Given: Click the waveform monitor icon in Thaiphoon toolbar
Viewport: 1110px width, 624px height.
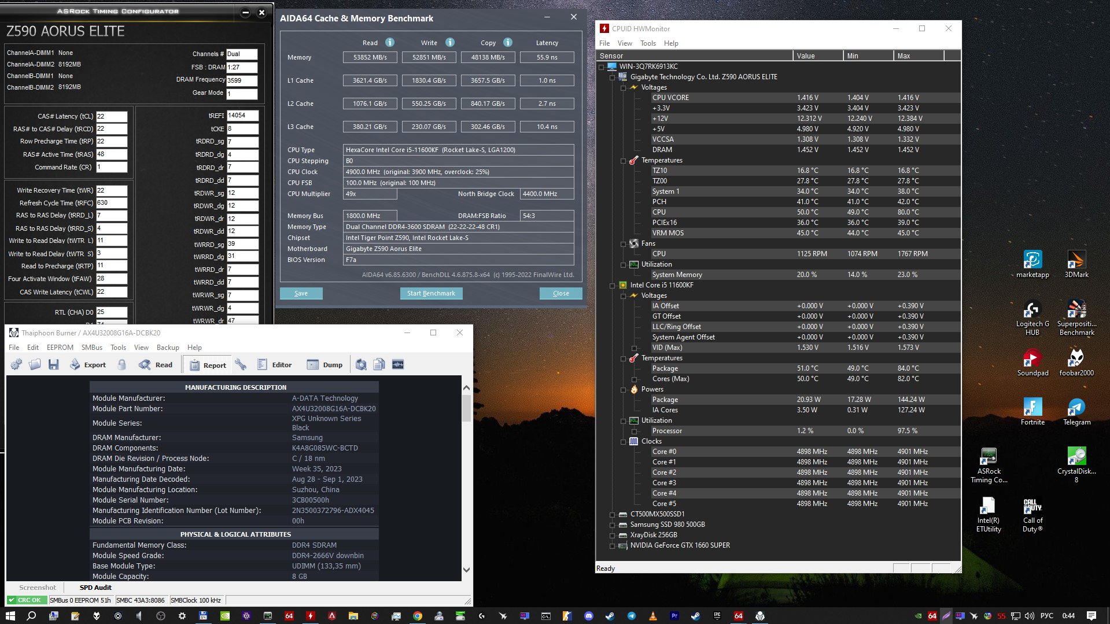Looking at the screenshot, I should [398, 364].
